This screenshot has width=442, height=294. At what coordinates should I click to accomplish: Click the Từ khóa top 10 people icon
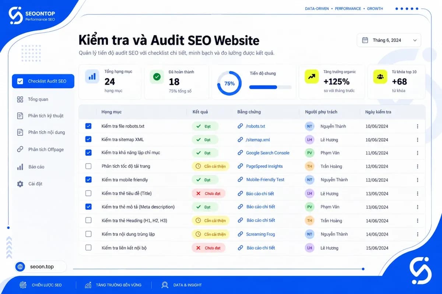[380, 76]
